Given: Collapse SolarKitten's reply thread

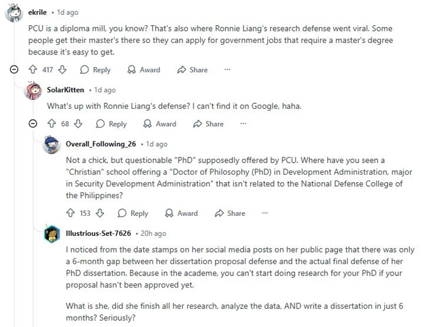Looking at the screenshot, I should tap(33, 124).
